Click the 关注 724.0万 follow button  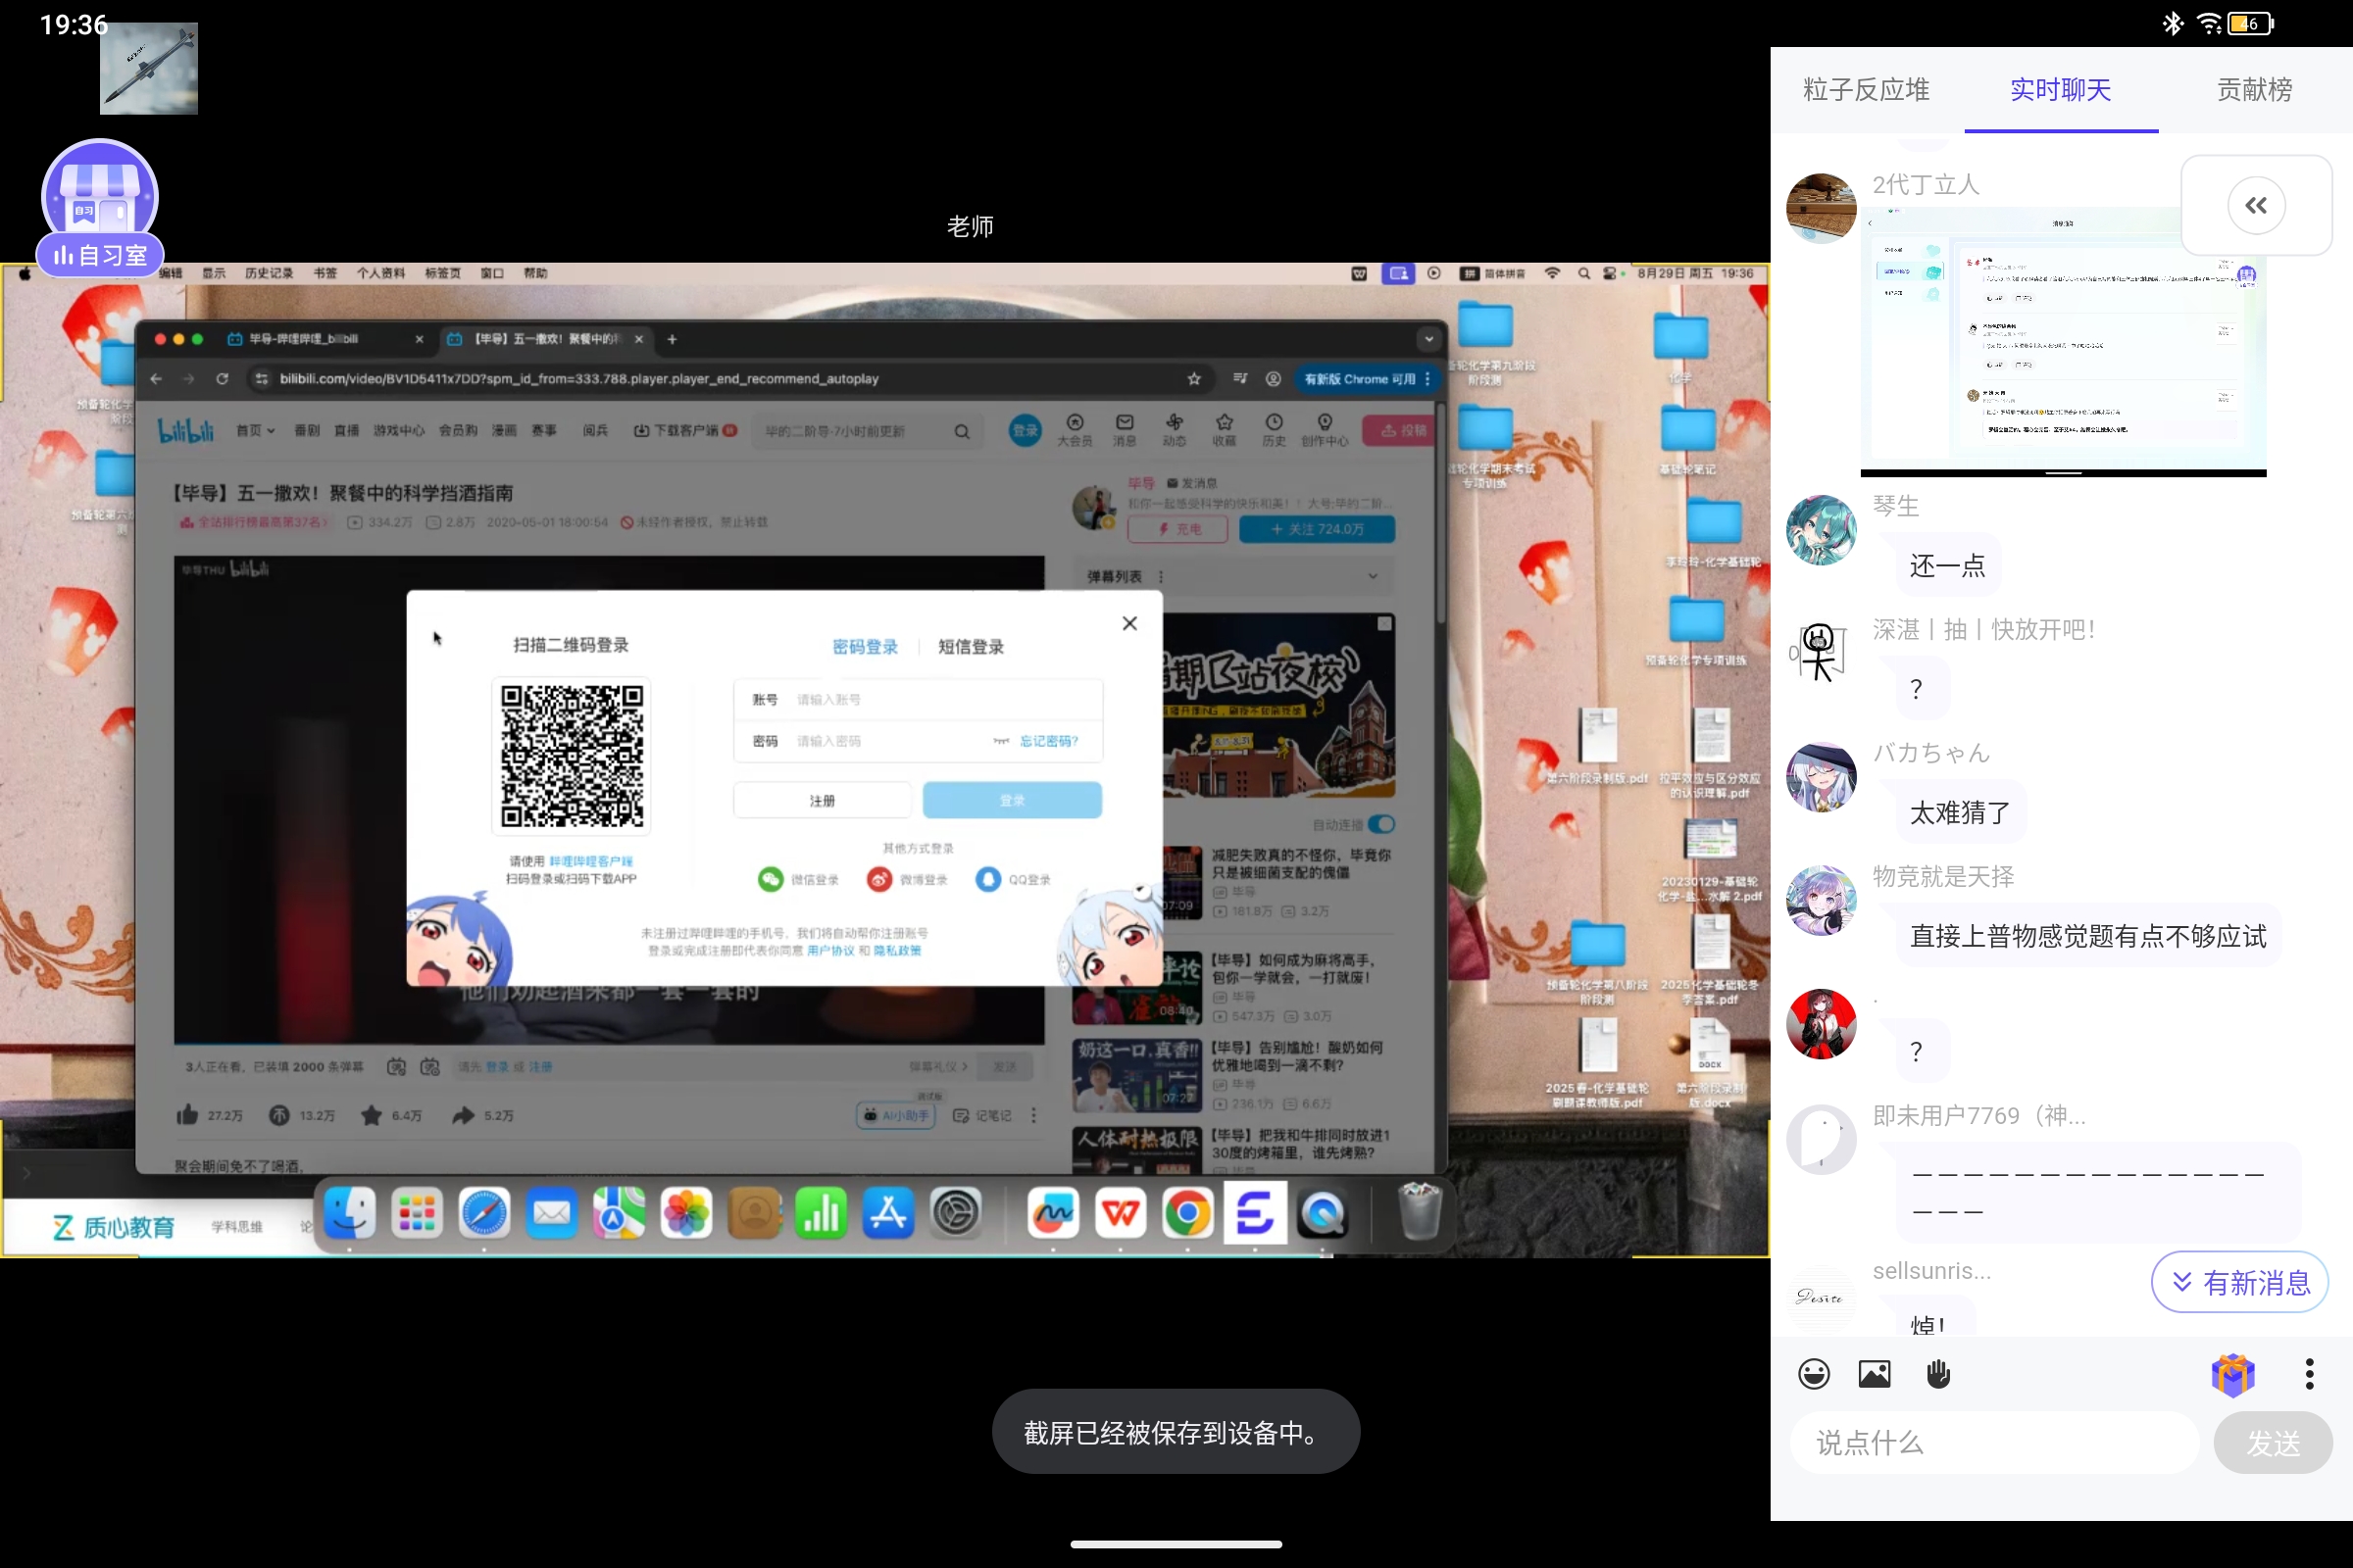click(1317, 529)
